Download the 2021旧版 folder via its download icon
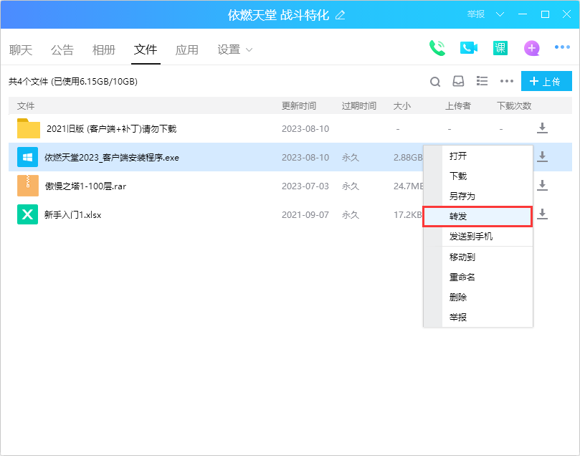This screenshot has height=456, width=580. (x=543, y=128)
